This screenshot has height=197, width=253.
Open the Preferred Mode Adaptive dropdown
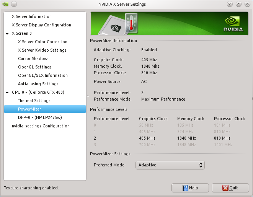pyautogui.click(x=170, y=165)
